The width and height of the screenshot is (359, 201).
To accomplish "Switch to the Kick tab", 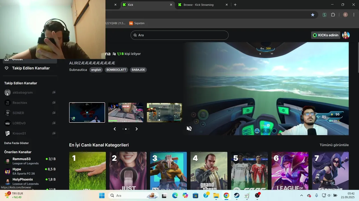I will [147, 5].
